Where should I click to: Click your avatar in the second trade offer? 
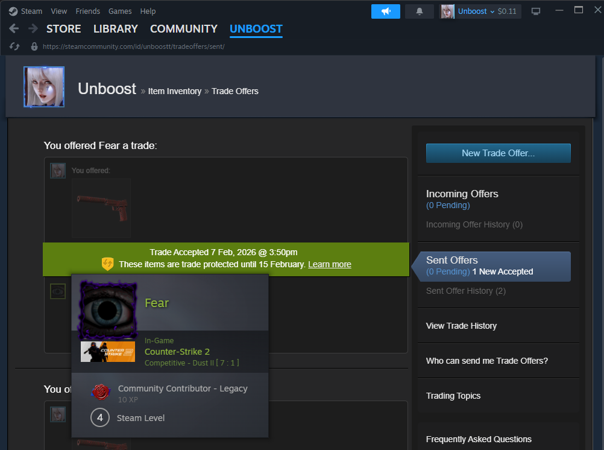(x=58, y=414)
